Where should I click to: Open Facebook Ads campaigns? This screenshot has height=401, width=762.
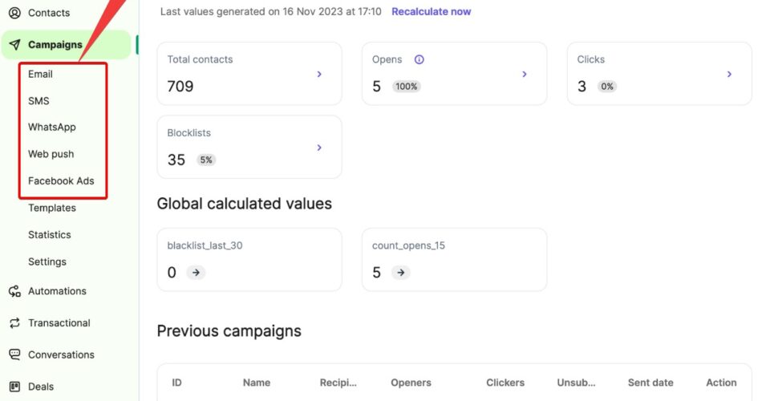coord(61,180)
